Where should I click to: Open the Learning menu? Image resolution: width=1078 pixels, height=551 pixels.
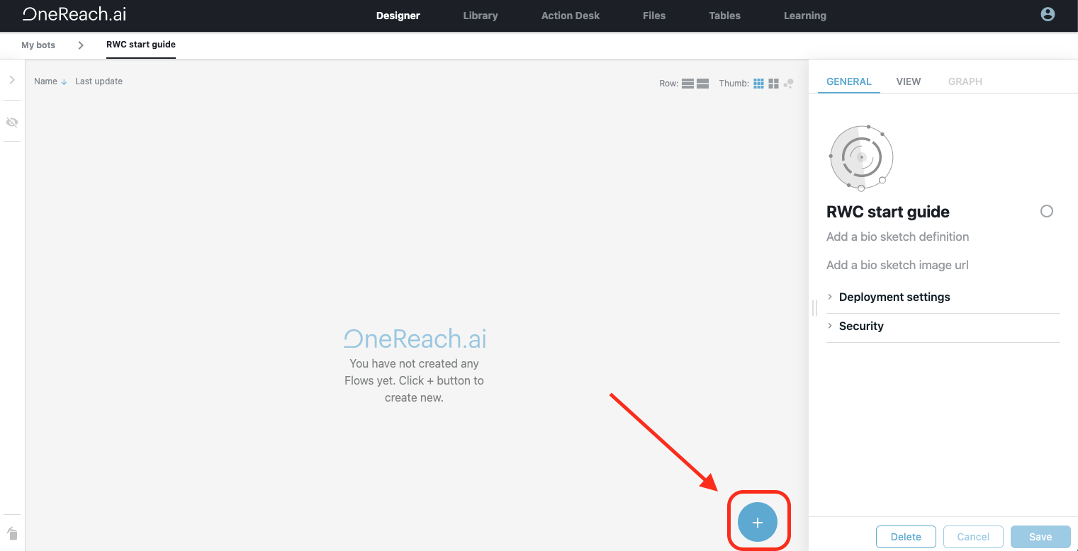tap(804, 16)
